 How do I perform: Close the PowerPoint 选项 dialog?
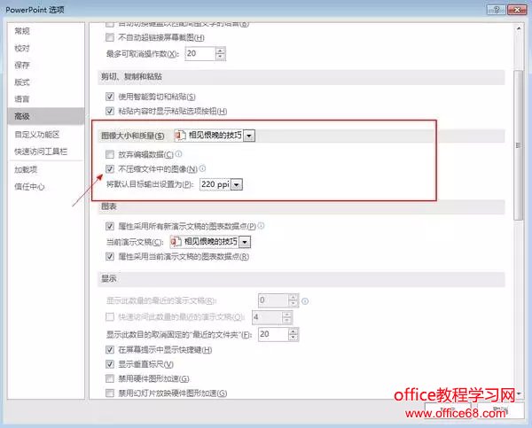pos(517,10)
